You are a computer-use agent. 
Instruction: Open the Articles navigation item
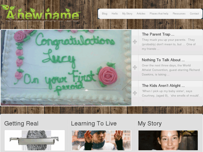click(141, 14)
